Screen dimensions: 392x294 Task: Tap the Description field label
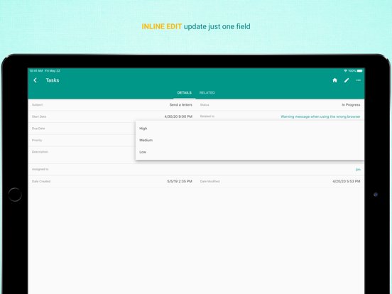(x=40, y=152)
